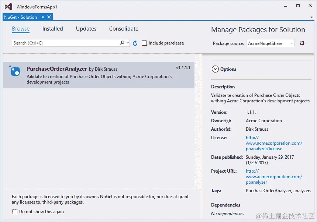Open the search options dropdown arrow
The width and height of the screenshot is (317, 222).
(x=128, y=43)
